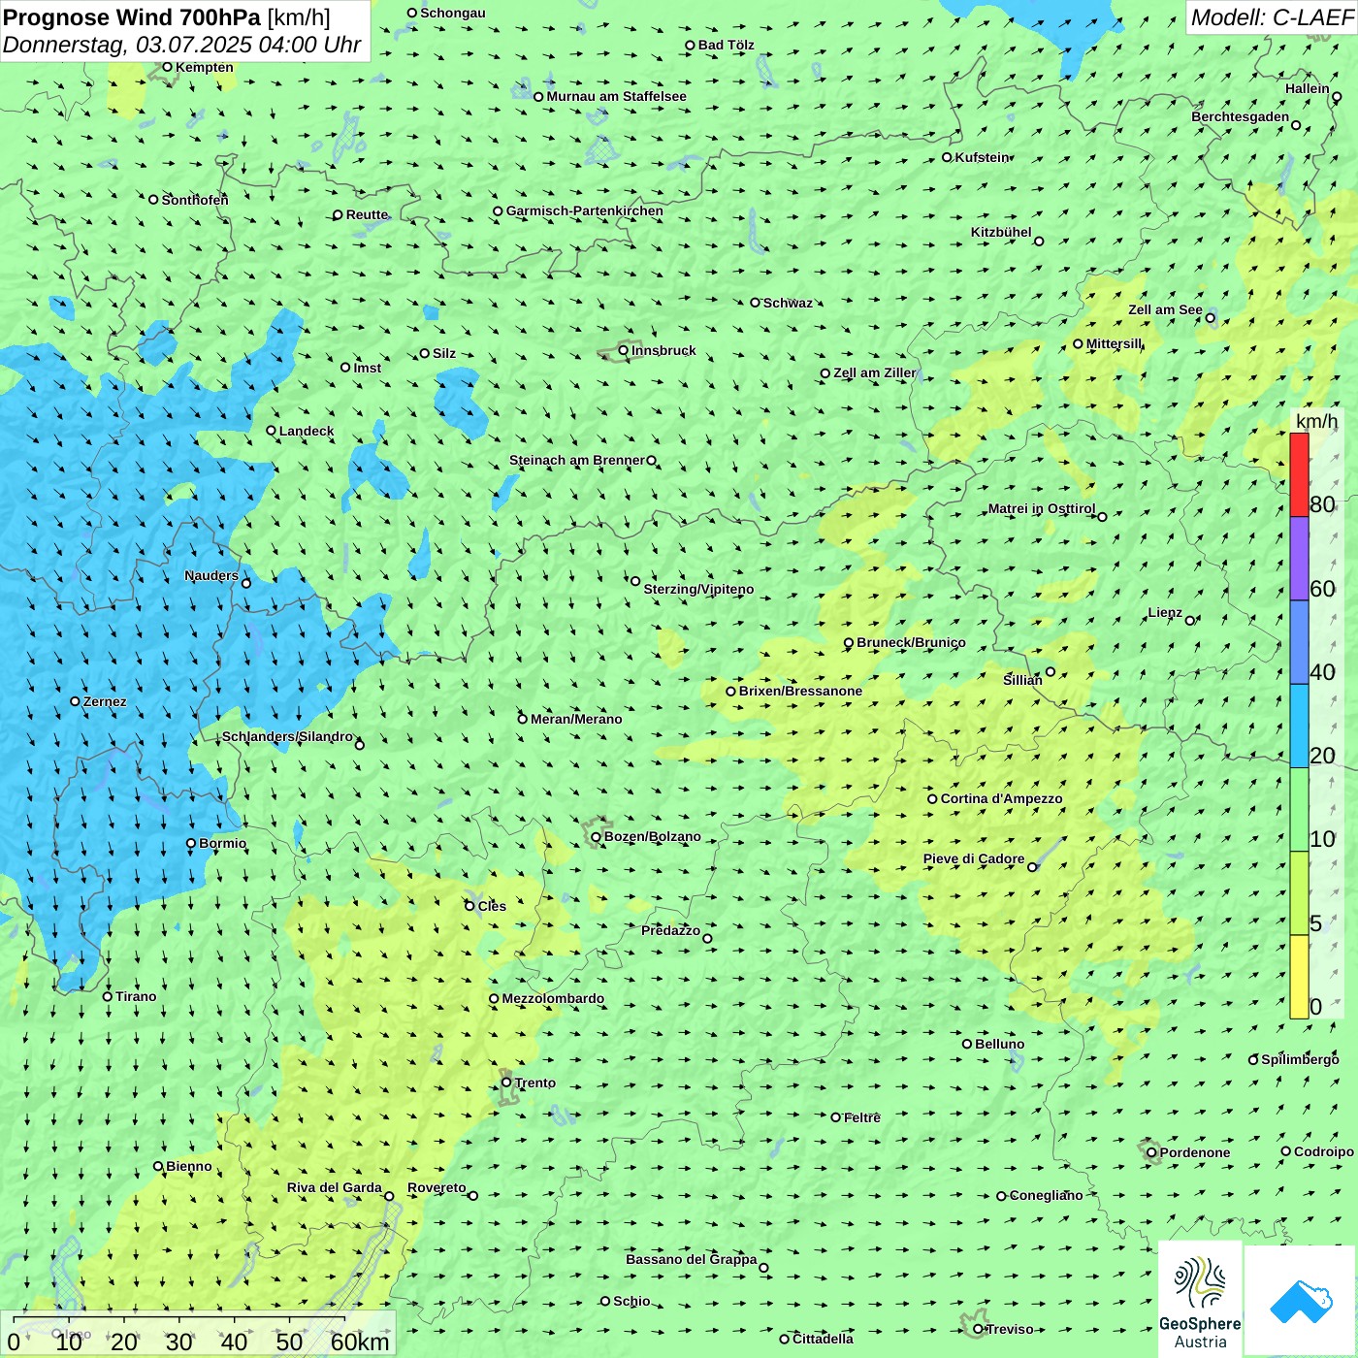Click the Cles label
The width and height of the screenshot is (1358, 1358).
coord(492,906)
